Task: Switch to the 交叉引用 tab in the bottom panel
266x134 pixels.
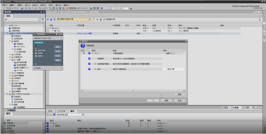Action: [61, 111]
